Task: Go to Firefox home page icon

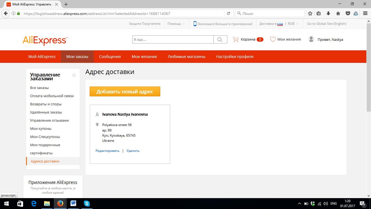Action: pyautogui.click(x=338, y=13)
